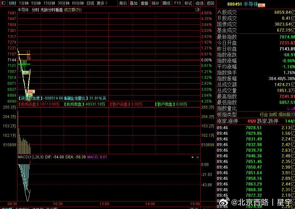Select the 15分钟 period tab
This screenshot has width=295, height=209.
tap(49, 3)
